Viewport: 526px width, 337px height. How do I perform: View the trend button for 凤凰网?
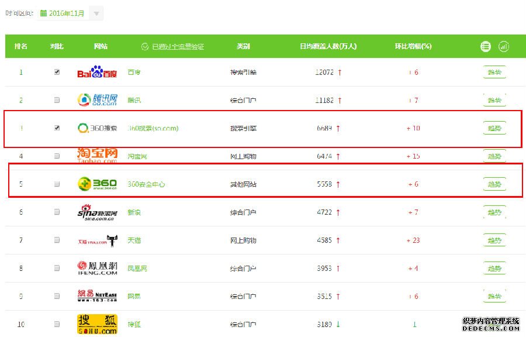[494, 268]
